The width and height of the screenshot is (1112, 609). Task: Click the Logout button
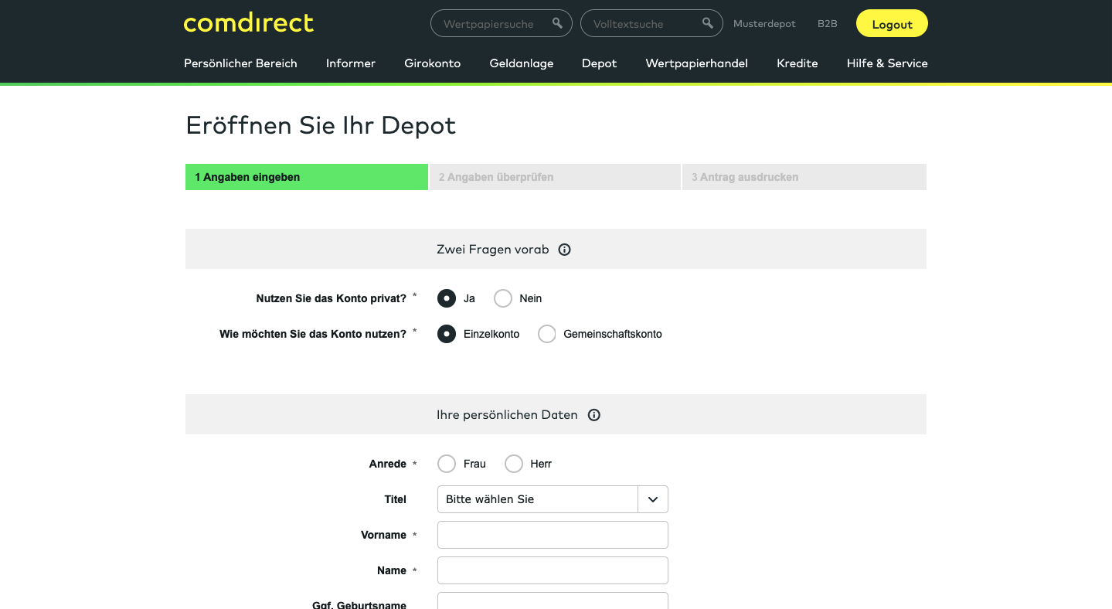pyautogui.click(x=892, y=23)
